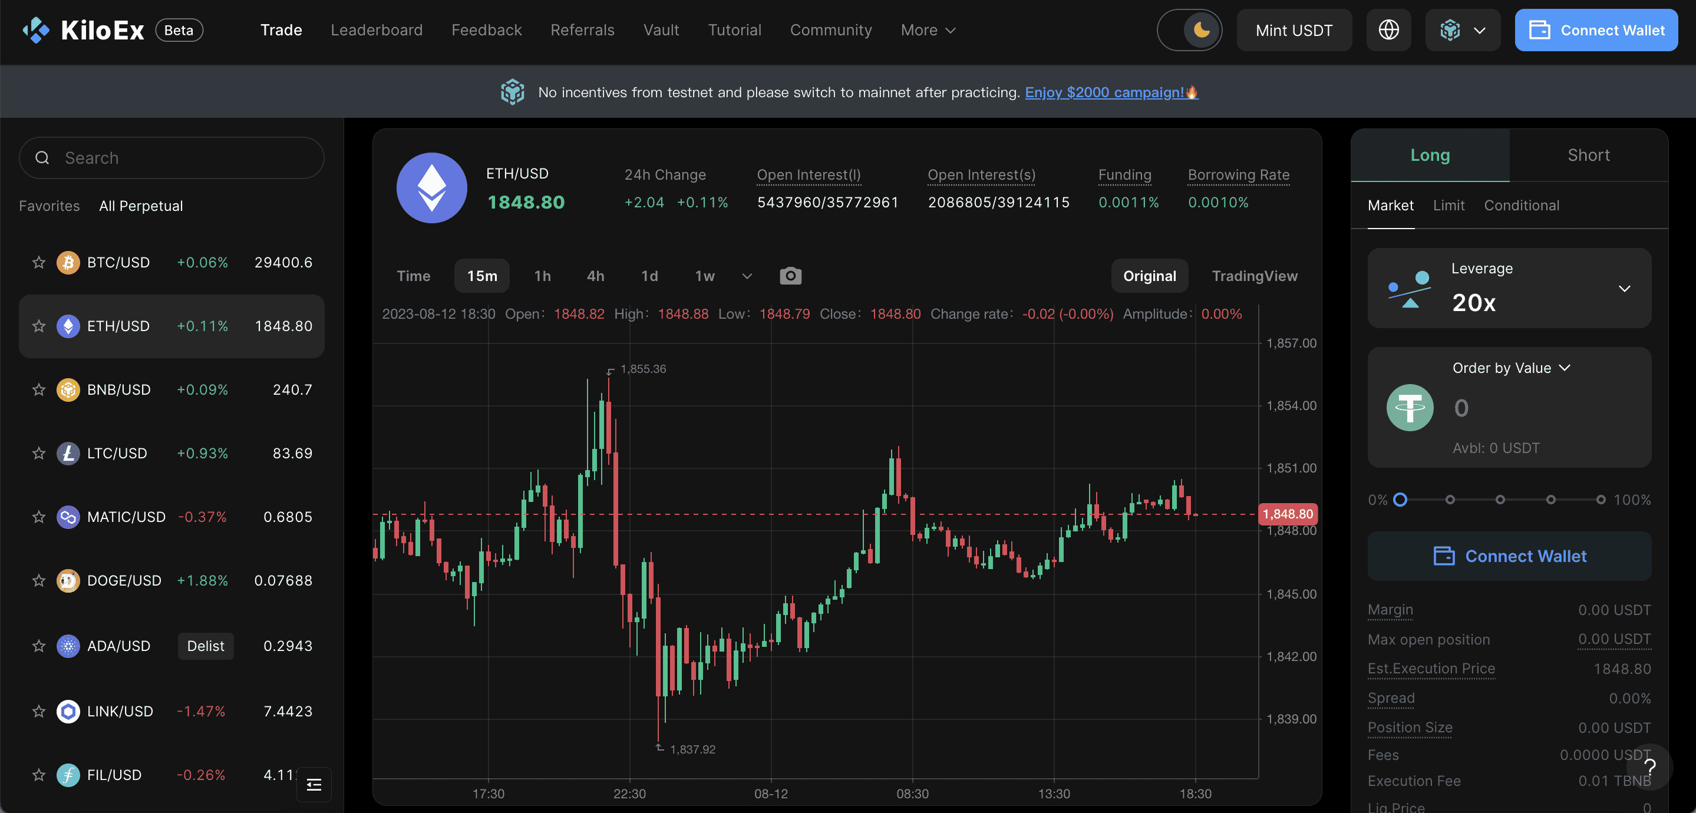
Task: Click the Search input field
Action: 172,158
